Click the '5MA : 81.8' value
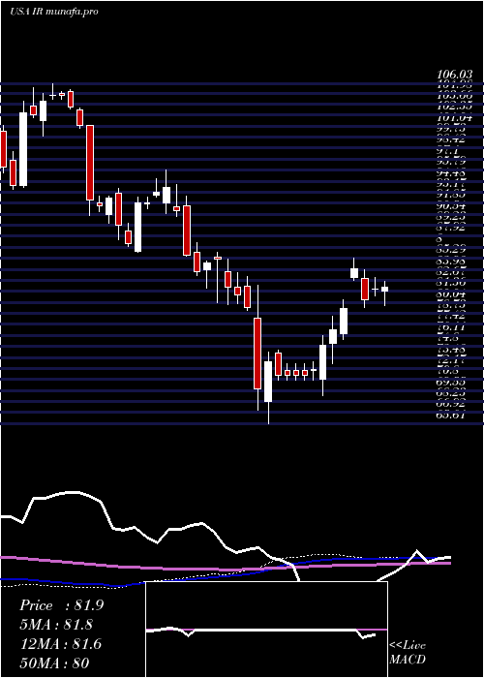The image size is (484, 678). point(56,625)
